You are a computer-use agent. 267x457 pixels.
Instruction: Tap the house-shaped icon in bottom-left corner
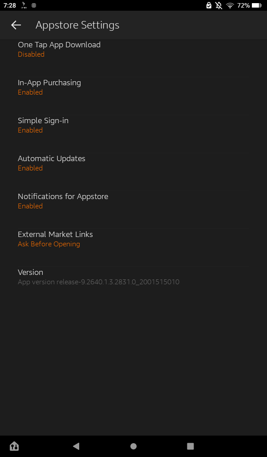click(14, 446)
